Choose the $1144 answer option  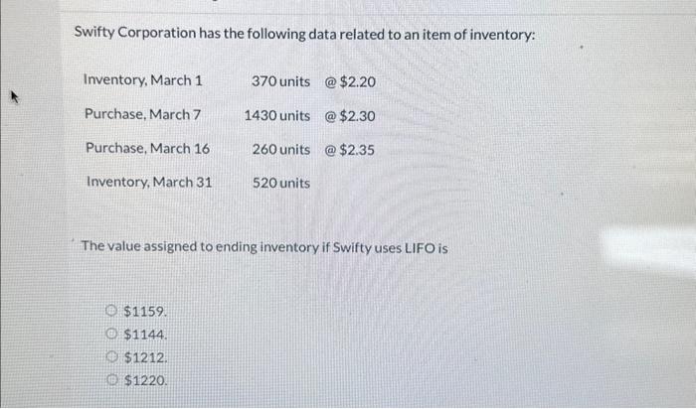click(x=113, y=335)
